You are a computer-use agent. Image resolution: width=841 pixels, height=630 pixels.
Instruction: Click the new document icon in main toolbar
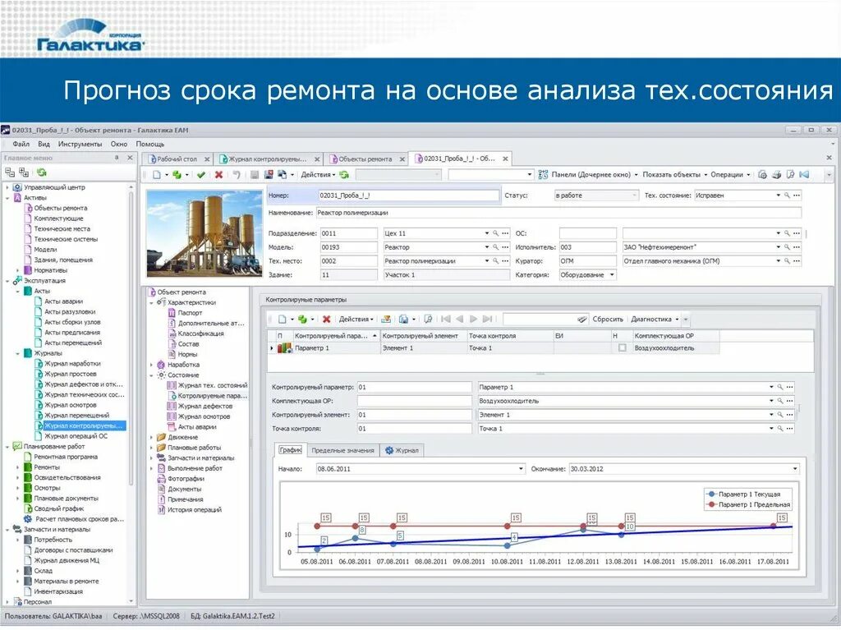pyautogui.click(x=157, y=175)
